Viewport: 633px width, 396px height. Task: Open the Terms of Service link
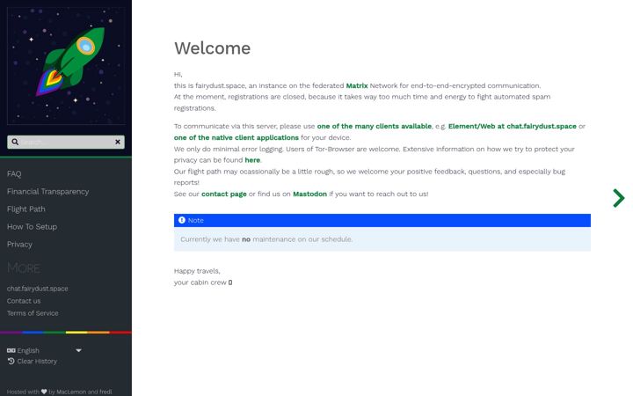pos(33,313)
